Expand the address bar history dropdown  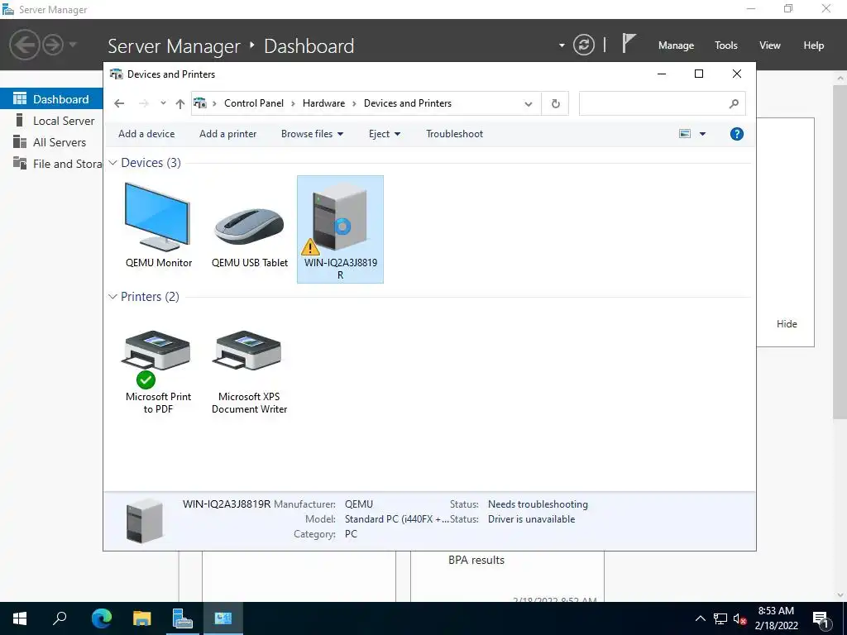pos(529,103)
